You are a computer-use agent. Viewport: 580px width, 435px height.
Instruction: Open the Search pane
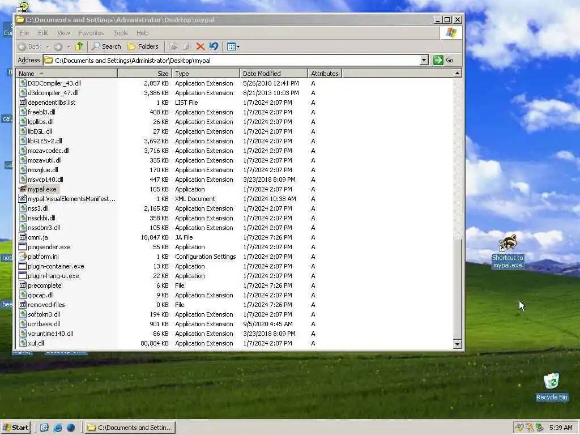[x=106, y=46]
